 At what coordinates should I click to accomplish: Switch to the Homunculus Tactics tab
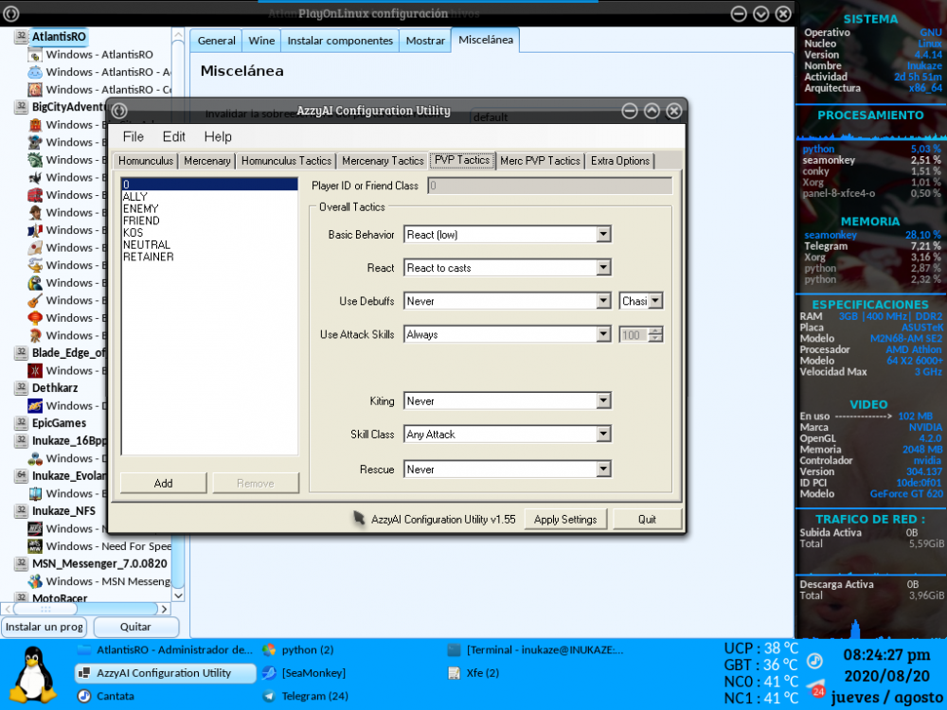tap(286, 161)
